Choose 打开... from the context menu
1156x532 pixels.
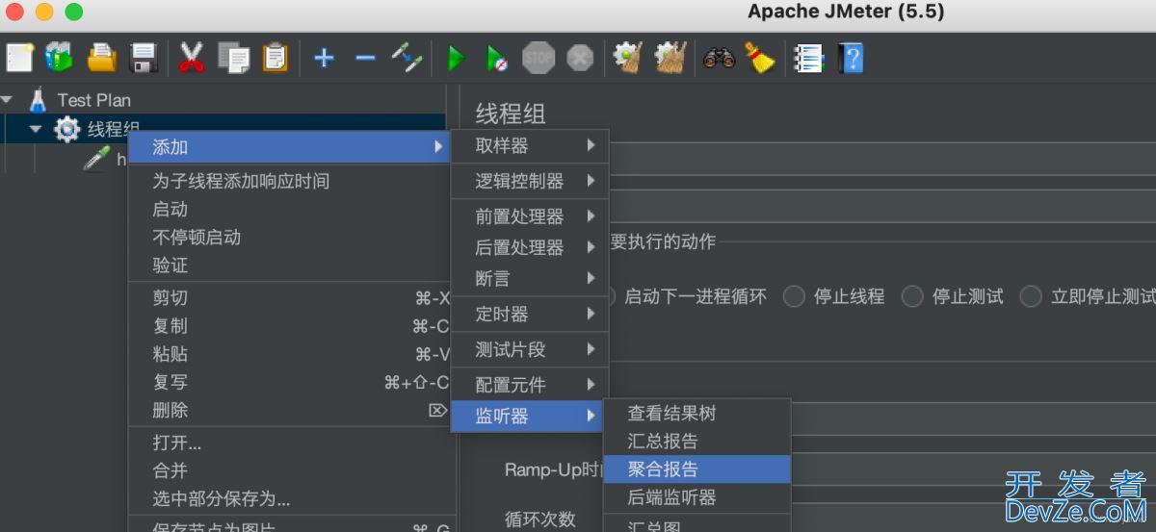click(289, 443)
